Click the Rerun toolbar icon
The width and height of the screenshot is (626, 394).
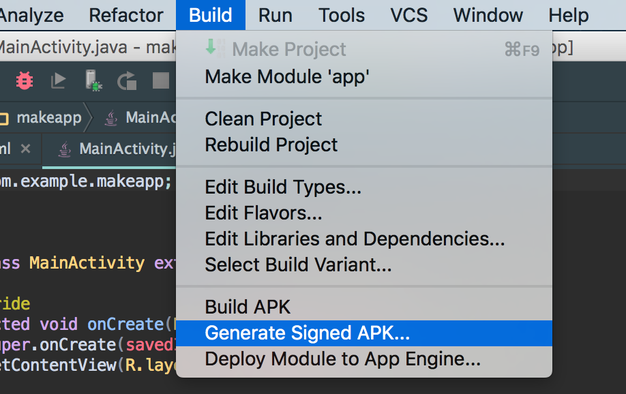tap(127, 82)
